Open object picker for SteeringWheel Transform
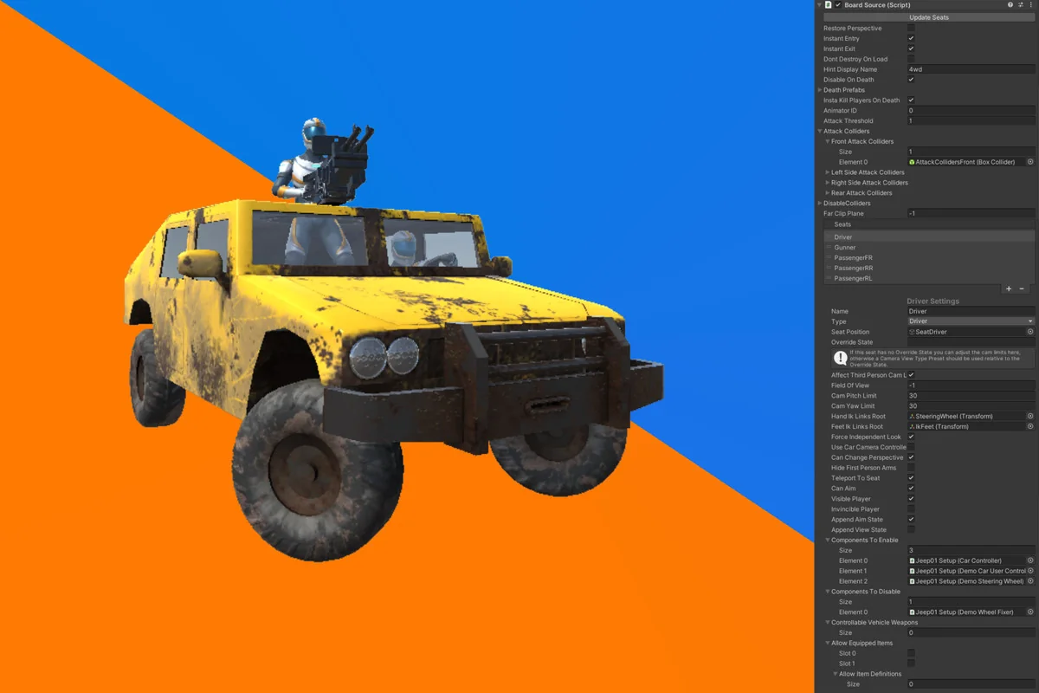1039x693 pixels. pos(1030,417)
